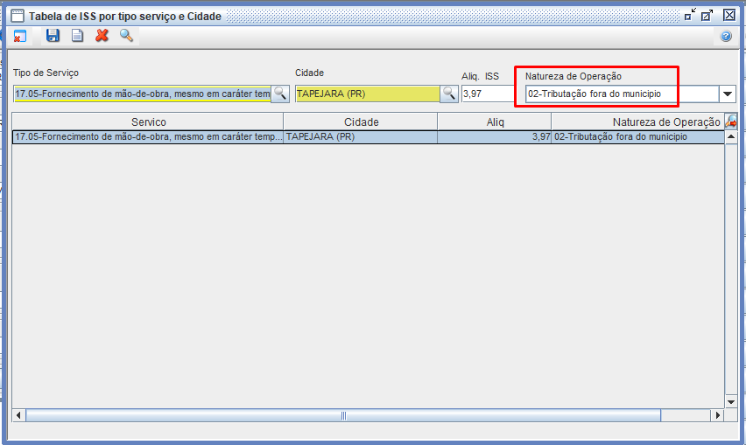Click the vertical scrollbar up arrow
Viewport: 746px width, 445px height.
pyautogui.click(x=731, y=136)
